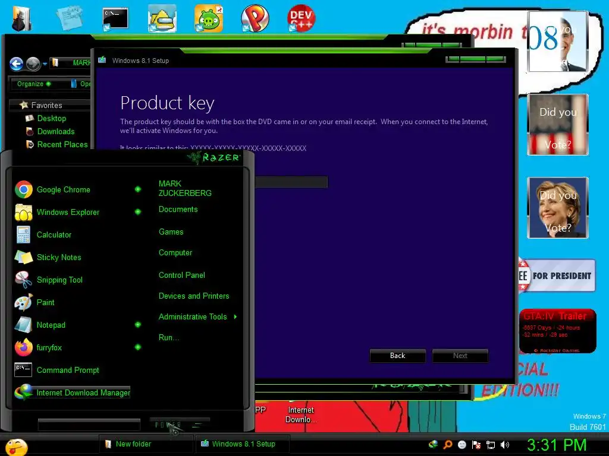Click Back in Windows 8.1 Setup
Viewport: 609px width, 456px height.
coord(398,356)
